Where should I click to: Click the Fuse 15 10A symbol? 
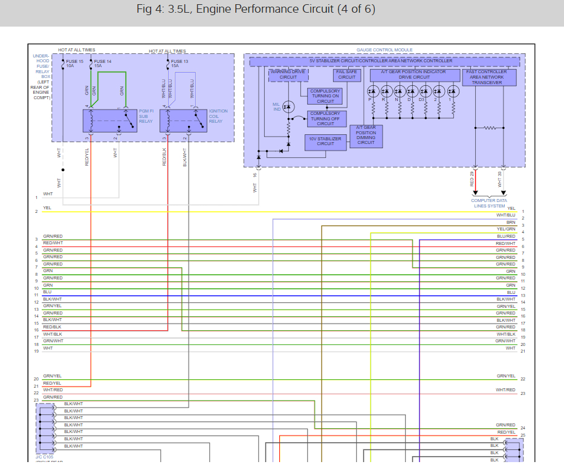pyautogui.click(x=63, y=62)
